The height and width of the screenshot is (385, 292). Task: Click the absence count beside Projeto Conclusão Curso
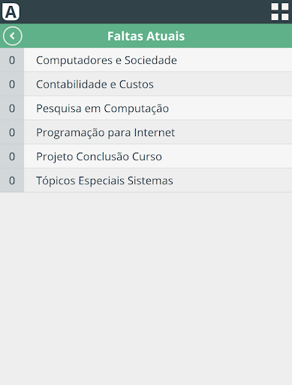tap(12, 156)
